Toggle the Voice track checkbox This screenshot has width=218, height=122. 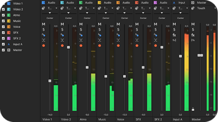(3, 27)
